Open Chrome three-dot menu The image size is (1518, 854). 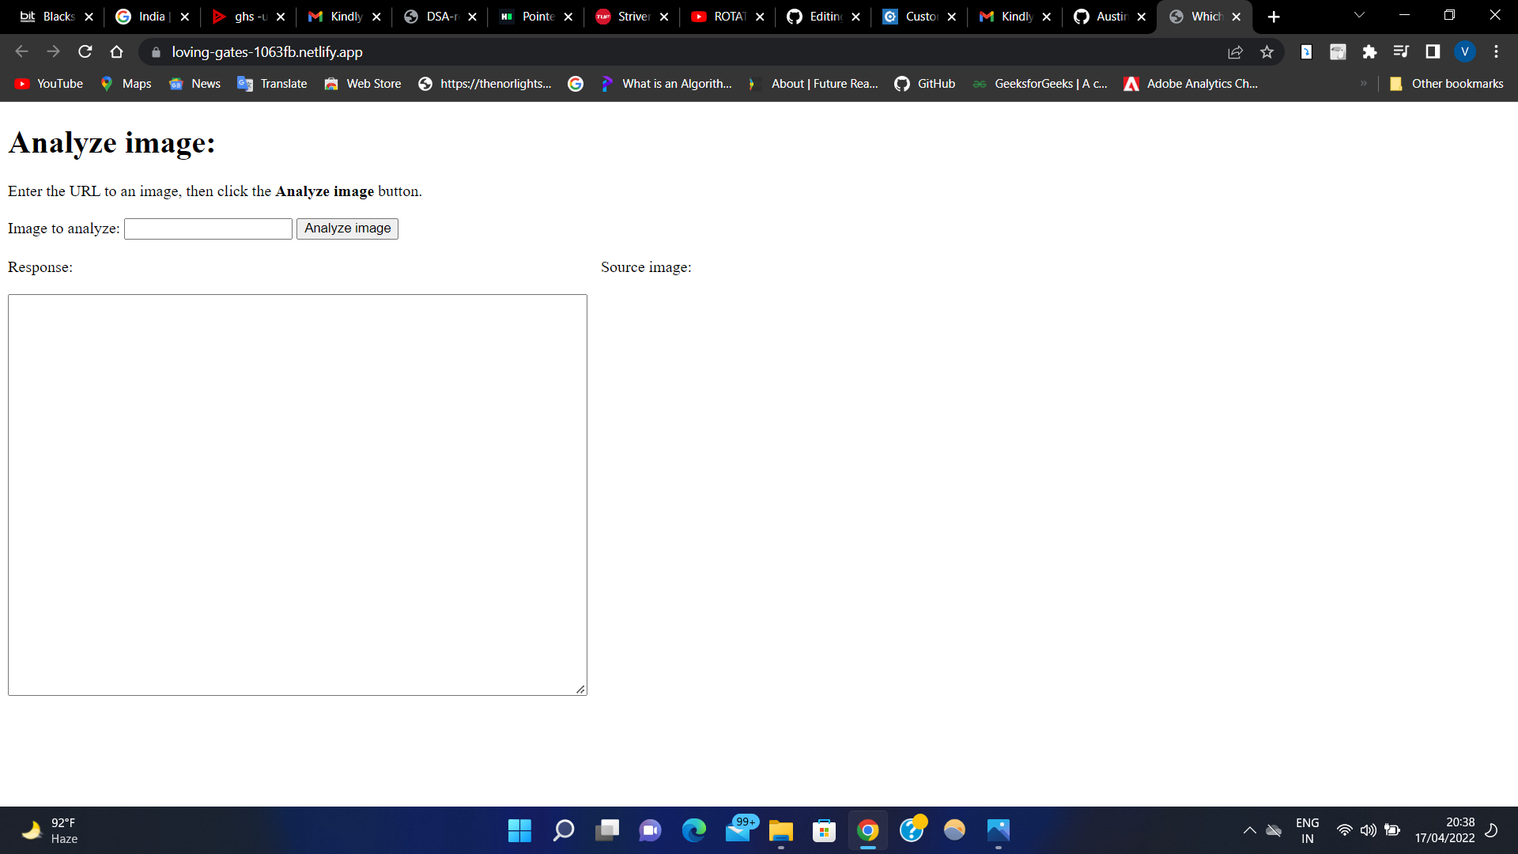pyautogui.click(x=1496, y=52)
